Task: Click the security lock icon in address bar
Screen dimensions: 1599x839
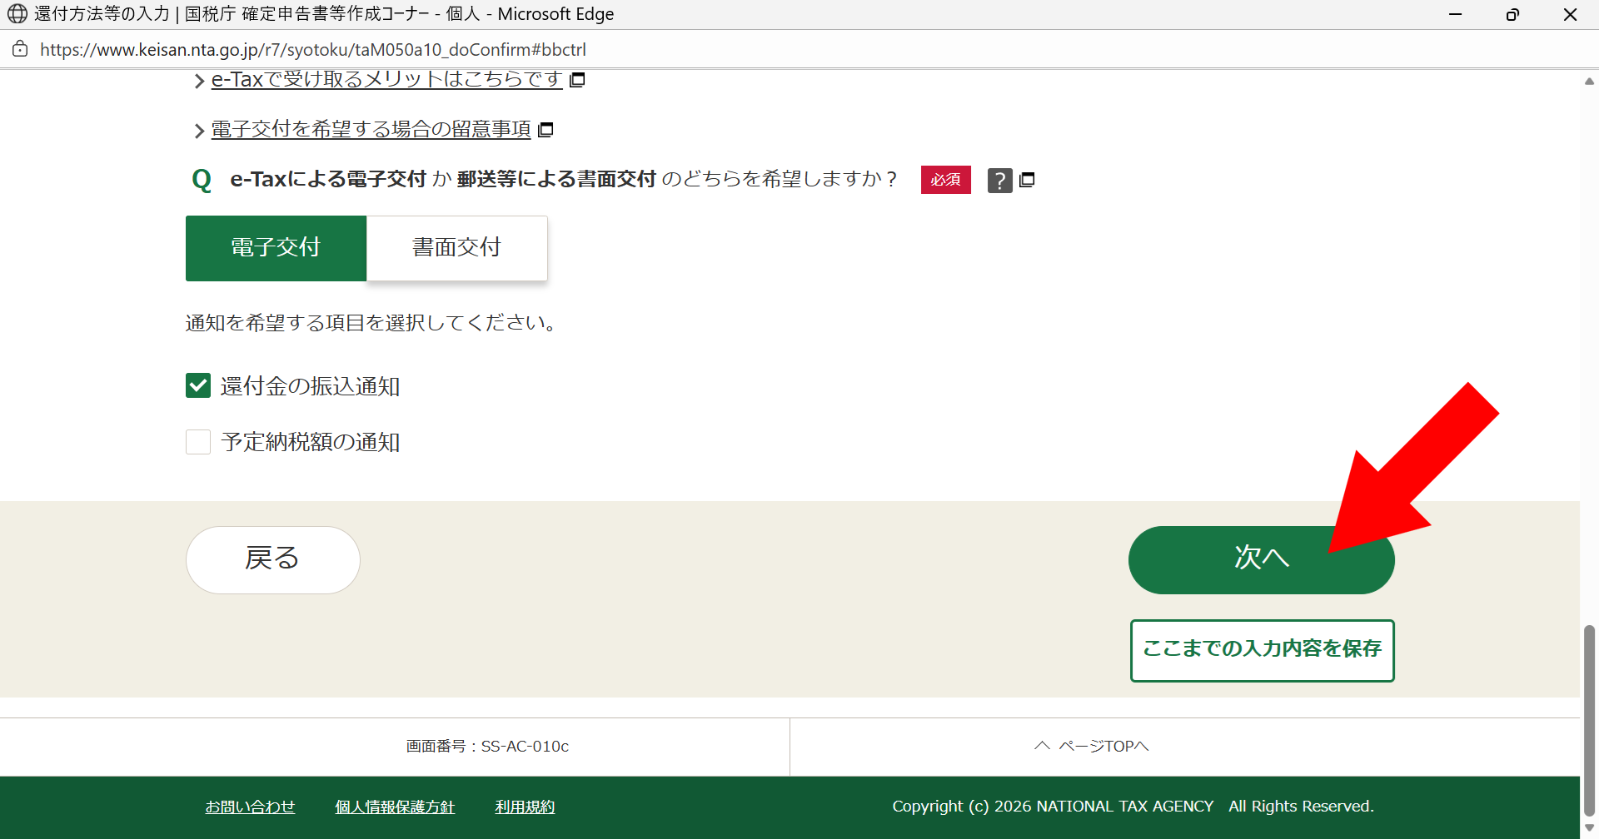Action: 20,49
